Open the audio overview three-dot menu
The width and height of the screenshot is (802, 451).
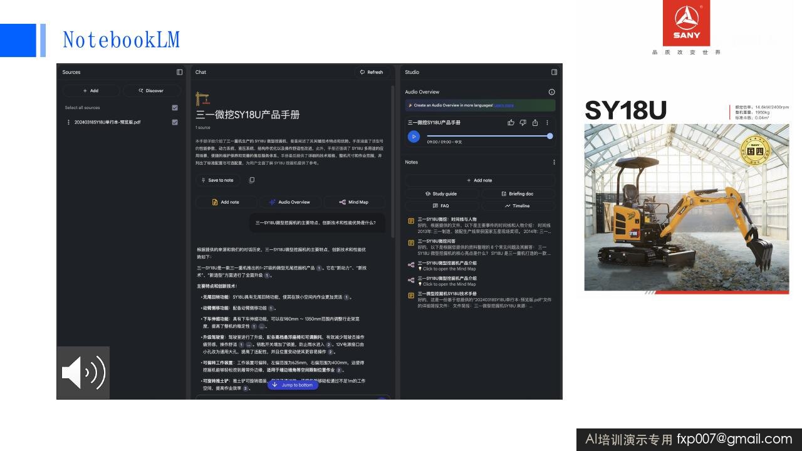coord(547,123)
